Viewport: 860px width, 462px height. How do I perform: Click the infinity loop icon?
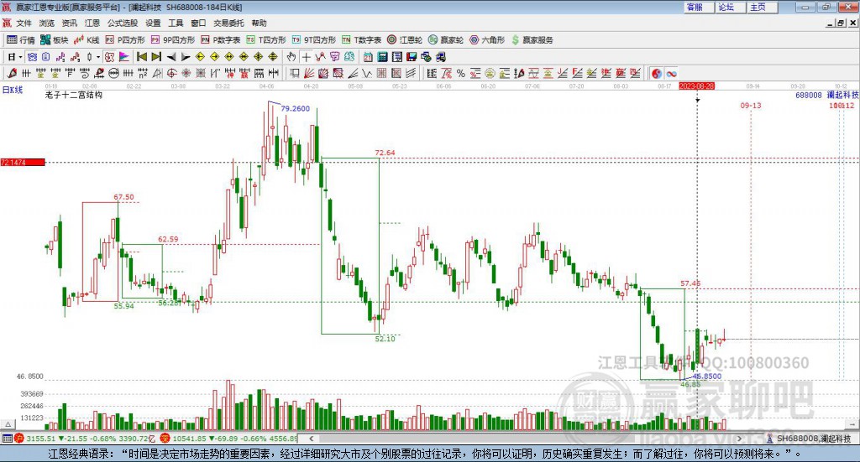pos(671,73)
